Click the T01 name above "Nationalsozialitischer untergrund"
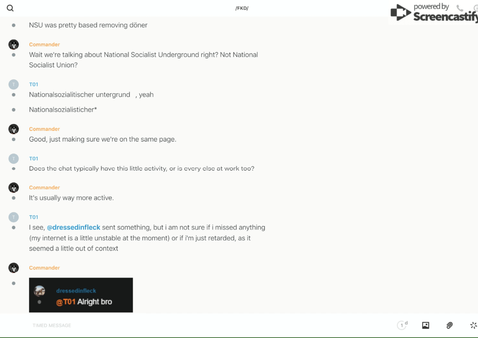 (x=33, y=84)
